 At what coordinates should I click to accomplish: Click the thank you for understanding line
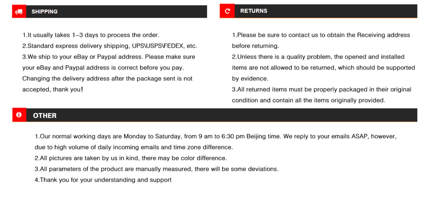[103, 180]
